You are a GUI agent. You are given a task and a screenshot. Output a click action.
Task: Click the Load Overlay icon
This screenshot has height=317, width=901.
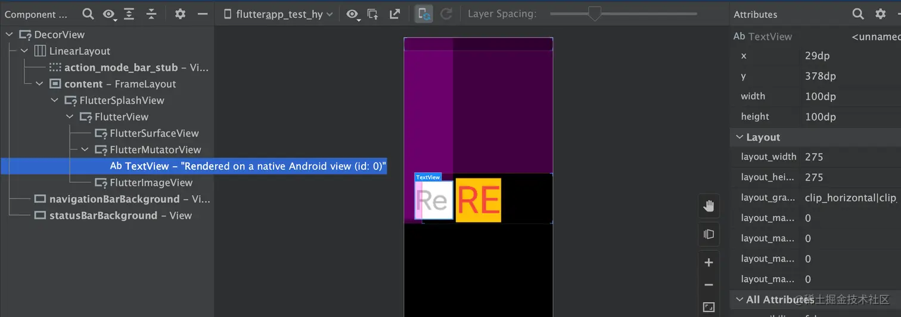click(x=373, y=14)
